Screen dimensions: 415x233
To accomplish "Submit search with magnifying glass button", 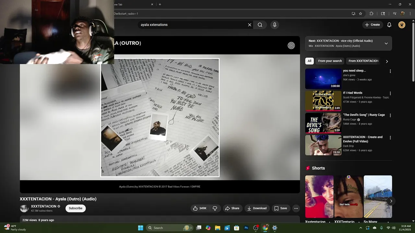I will pyautogui.click(x=260, y=25).
